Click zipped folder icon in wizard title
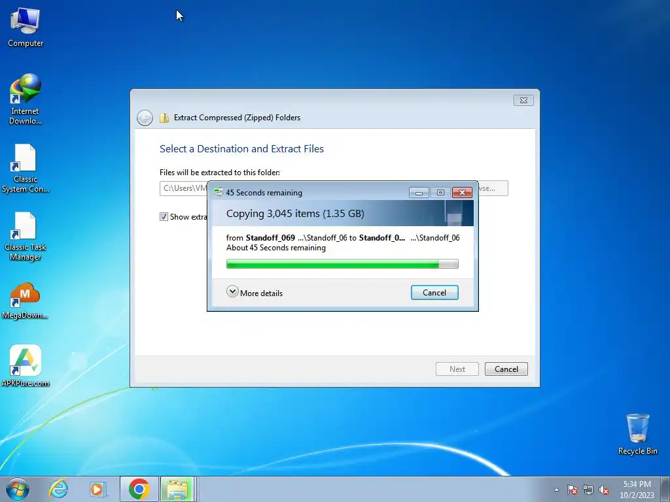The image size is (670, 502). tap(164, 118)
